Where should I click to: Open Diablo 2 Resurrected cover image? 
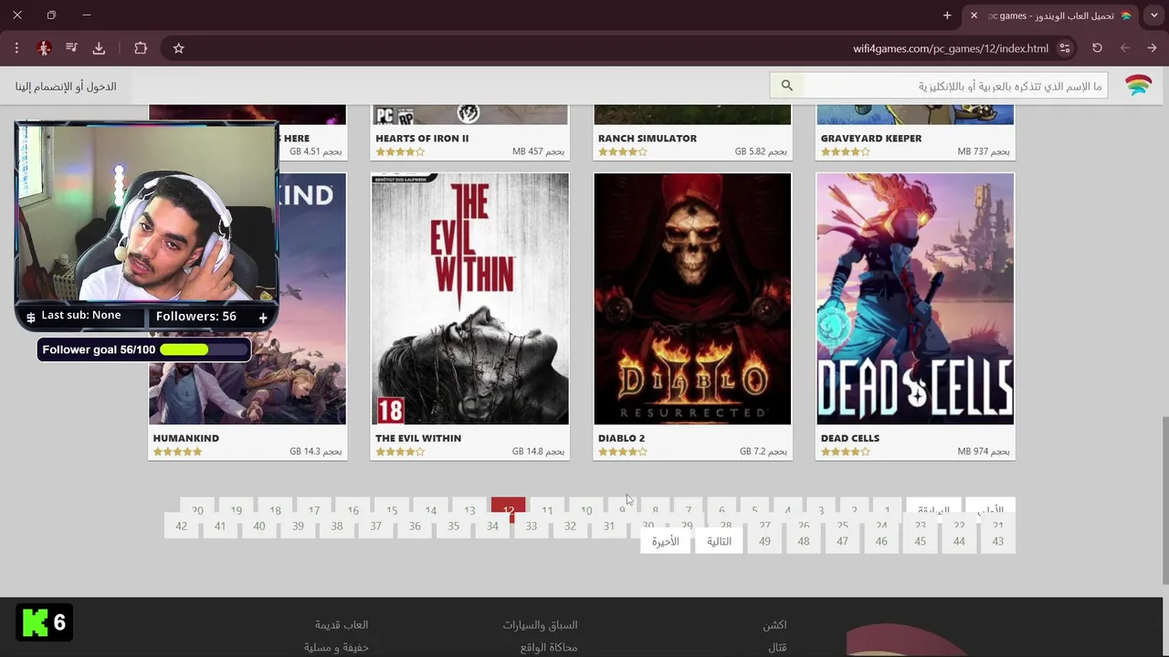point(692,299)
